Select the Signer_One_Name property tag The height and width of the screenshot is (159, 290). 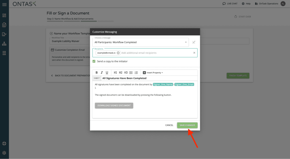pyautogui.click(x=163, y=85)
